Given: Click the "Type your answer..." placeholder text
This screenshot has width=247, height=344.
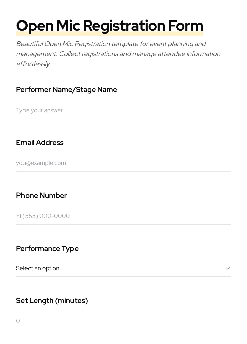Looking at the screenshot, I should click(x=41, y=110).
